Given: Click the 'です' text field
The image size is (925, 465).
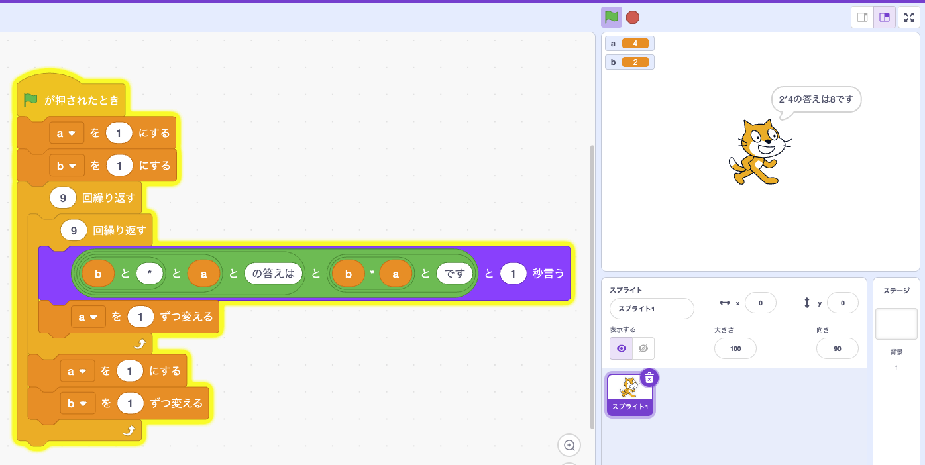Looking at the screenshot, I should click(x=455, y=273).
